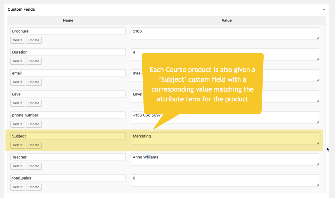Click the Teacher name field
Viewport: 335px width, 198px height.
pyautogui.click(x=68, y=157)
